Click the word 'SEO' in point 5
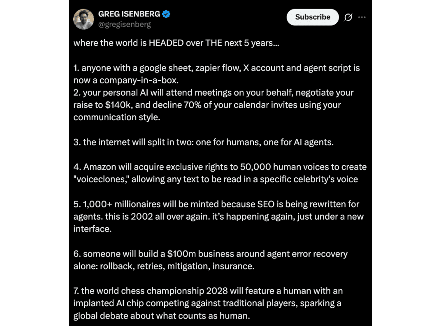The height and width of the screenshot is (326, 441). pyautogui.click(x=266, y=204)
